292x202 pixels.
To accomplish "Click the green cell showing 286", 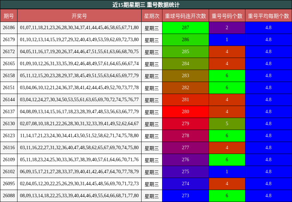I will [185, 40].
